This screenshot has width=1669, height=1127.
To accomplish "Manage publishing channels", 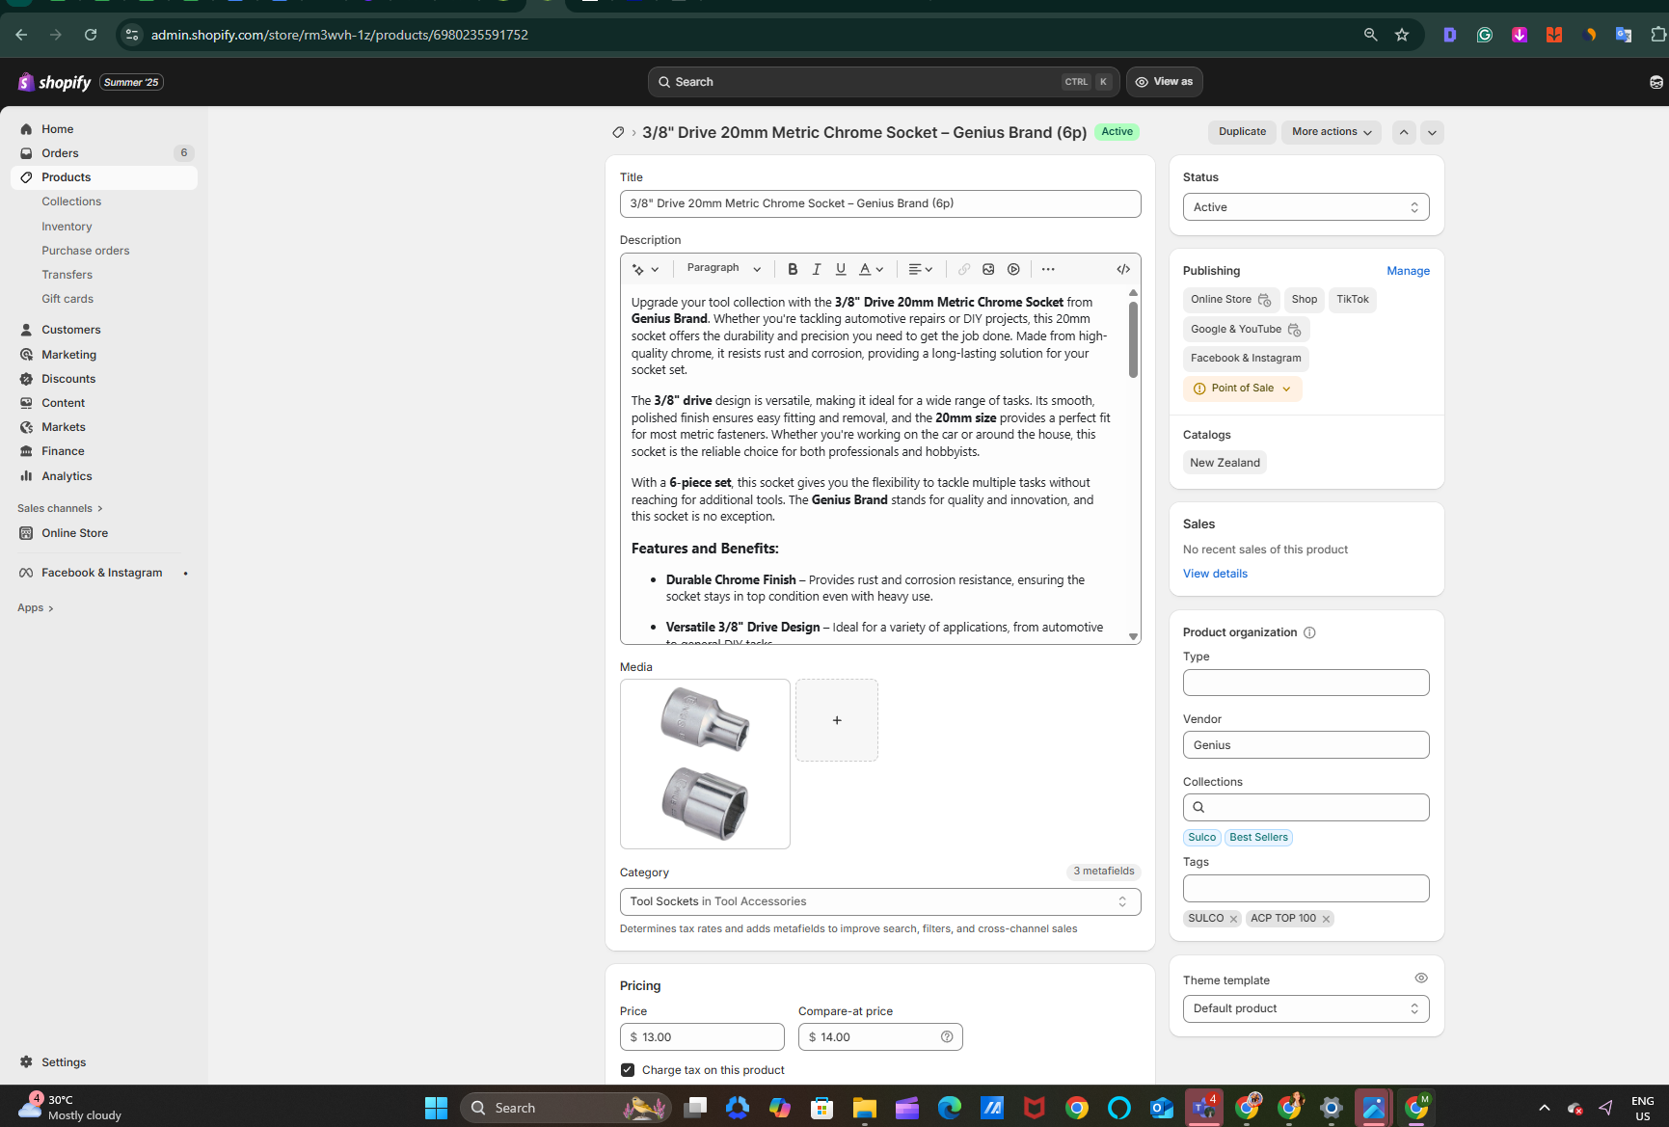I will pos(1408,271).
